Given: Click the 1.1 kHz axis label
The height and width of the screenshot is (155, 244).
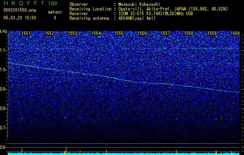Looking at the screenshot, I should pos(3,50).
